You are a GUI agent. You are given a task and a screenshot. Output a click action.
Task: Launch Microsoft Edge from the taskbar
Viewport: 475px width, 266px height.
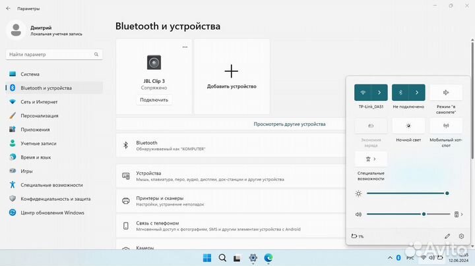(268, 258)
